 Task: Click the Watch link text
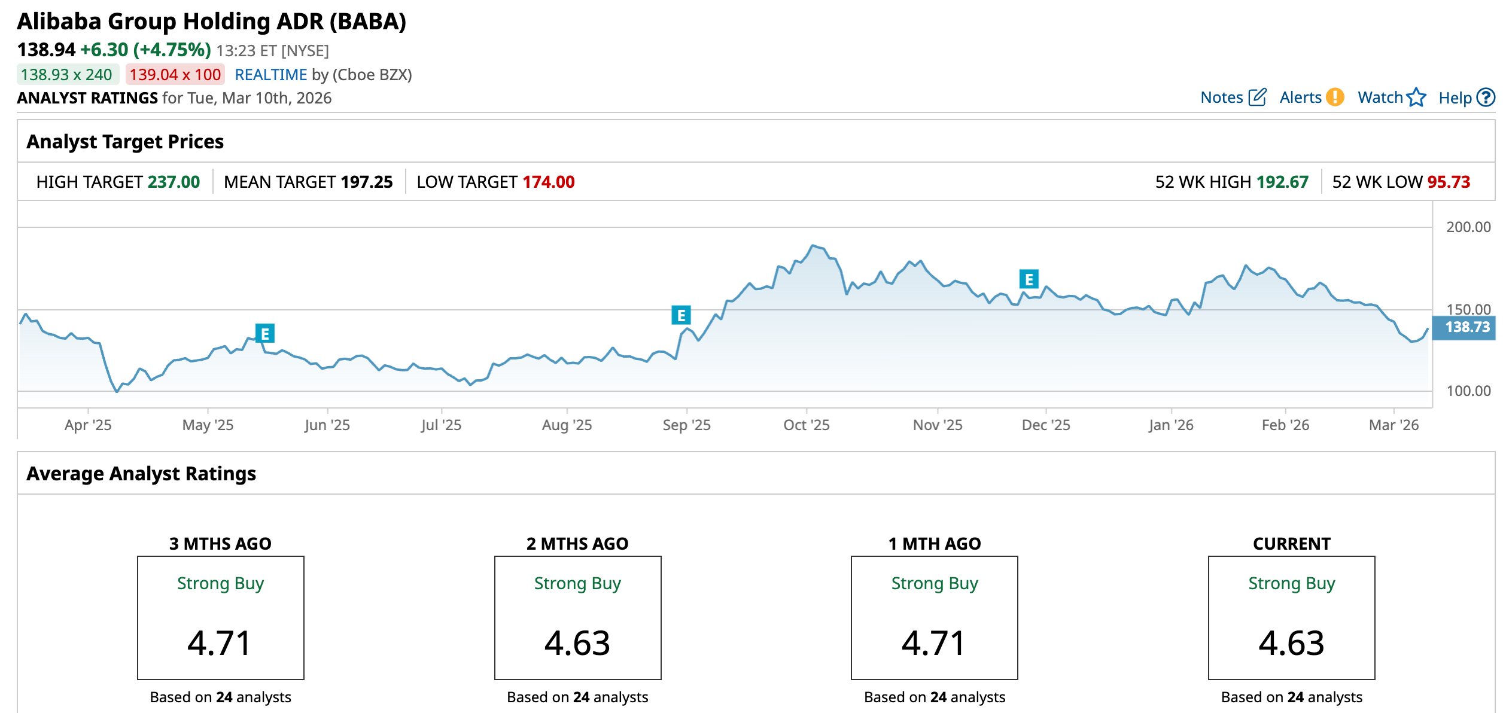[1380, 97]
